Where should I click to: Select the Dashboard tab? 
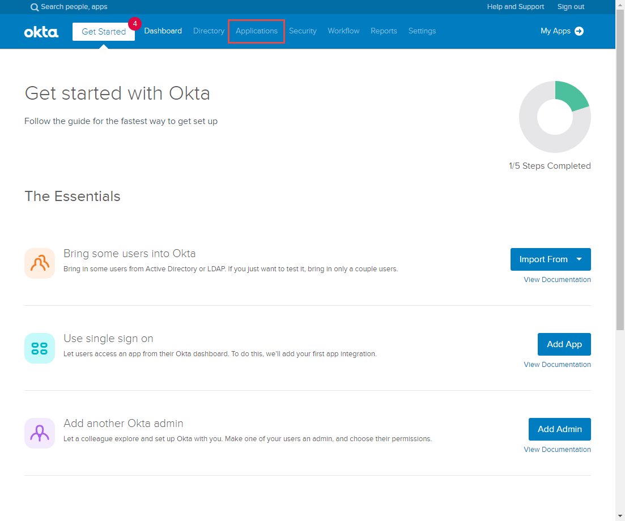163,31
